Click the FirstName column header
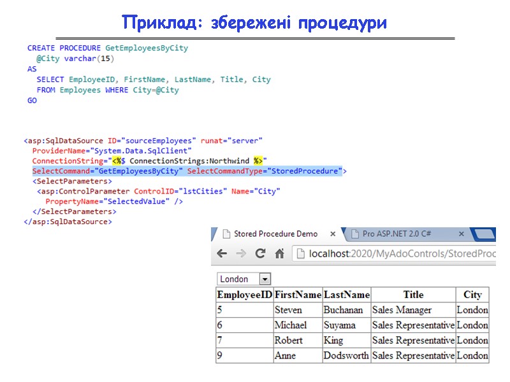The width and height of the screenshot is (510, 382). [x=298, y=295]
